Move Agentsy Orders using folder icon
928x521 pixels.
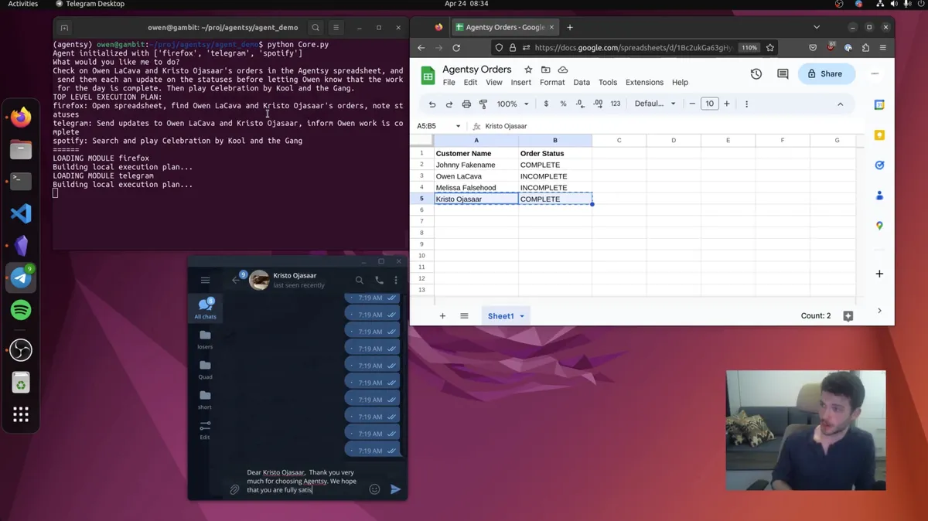545,70
